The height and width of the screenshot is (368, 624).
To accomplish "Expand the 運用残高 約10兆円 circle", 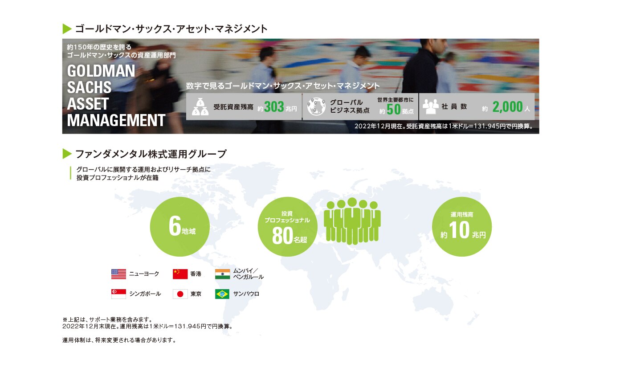I will pos(462,226).
